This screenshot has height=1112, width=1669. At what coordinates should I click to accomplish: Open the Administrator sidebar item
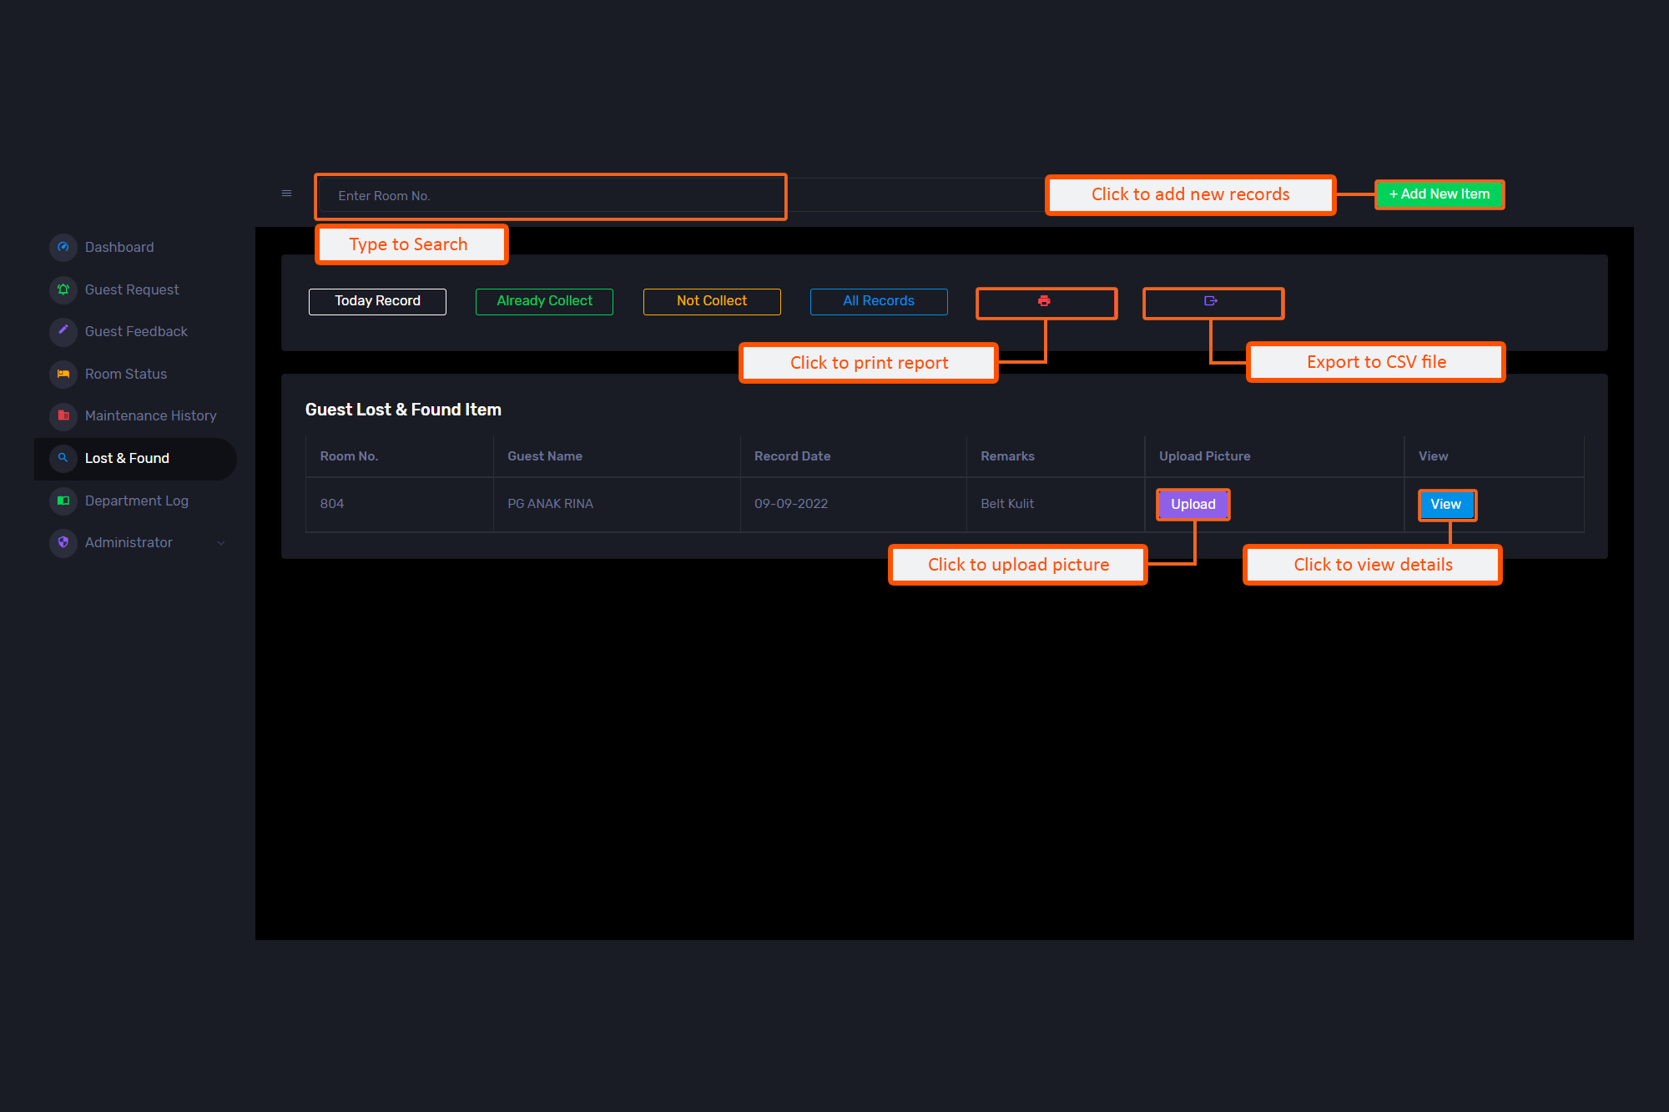click(129, 542)
